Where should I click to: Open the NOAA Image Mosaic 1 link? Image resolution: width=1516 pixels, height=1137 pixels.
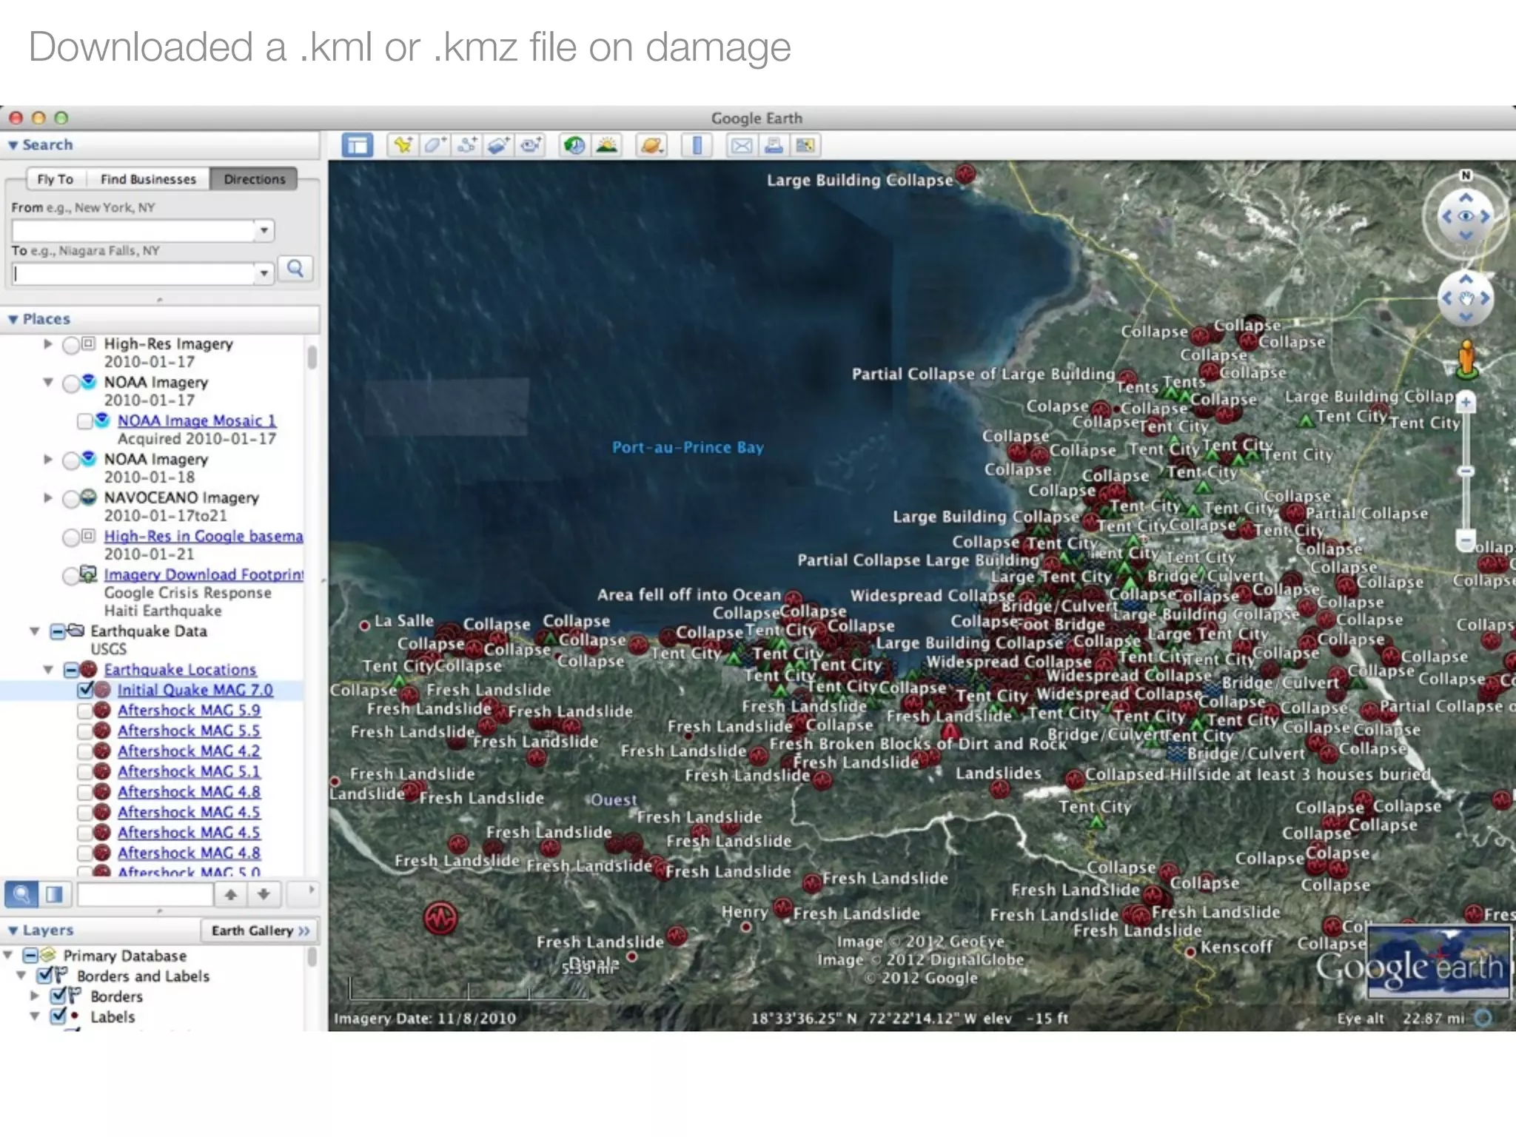[x=197, y=420]
